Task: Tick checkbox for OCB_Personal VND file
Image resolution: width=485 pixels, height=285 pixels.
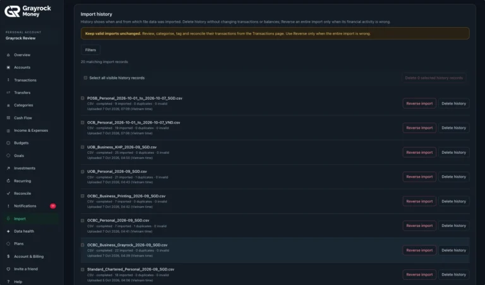Action: pyautogui.click(x=83, y=122)
